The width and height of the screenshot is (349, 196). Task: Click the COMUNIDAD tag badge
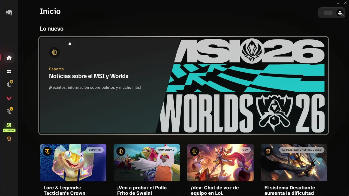pyautogui.click(x=166, y=150)
